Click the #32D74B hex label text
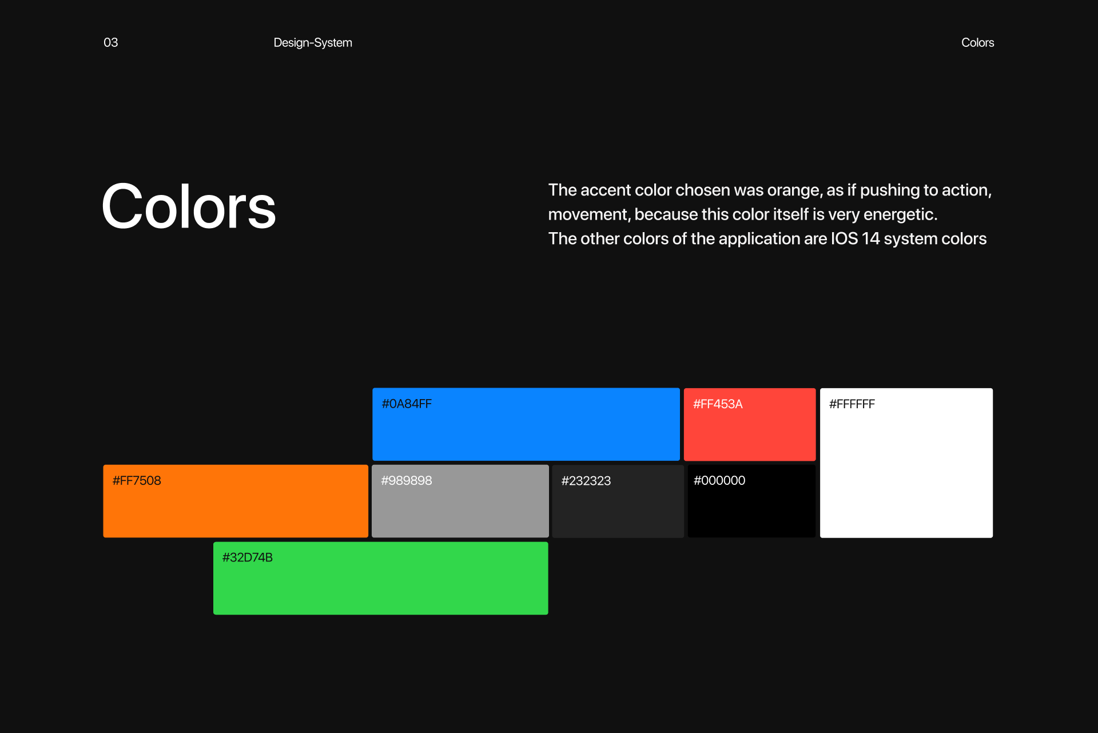This screenshot has height=733, width=1098. click(247, 557)
